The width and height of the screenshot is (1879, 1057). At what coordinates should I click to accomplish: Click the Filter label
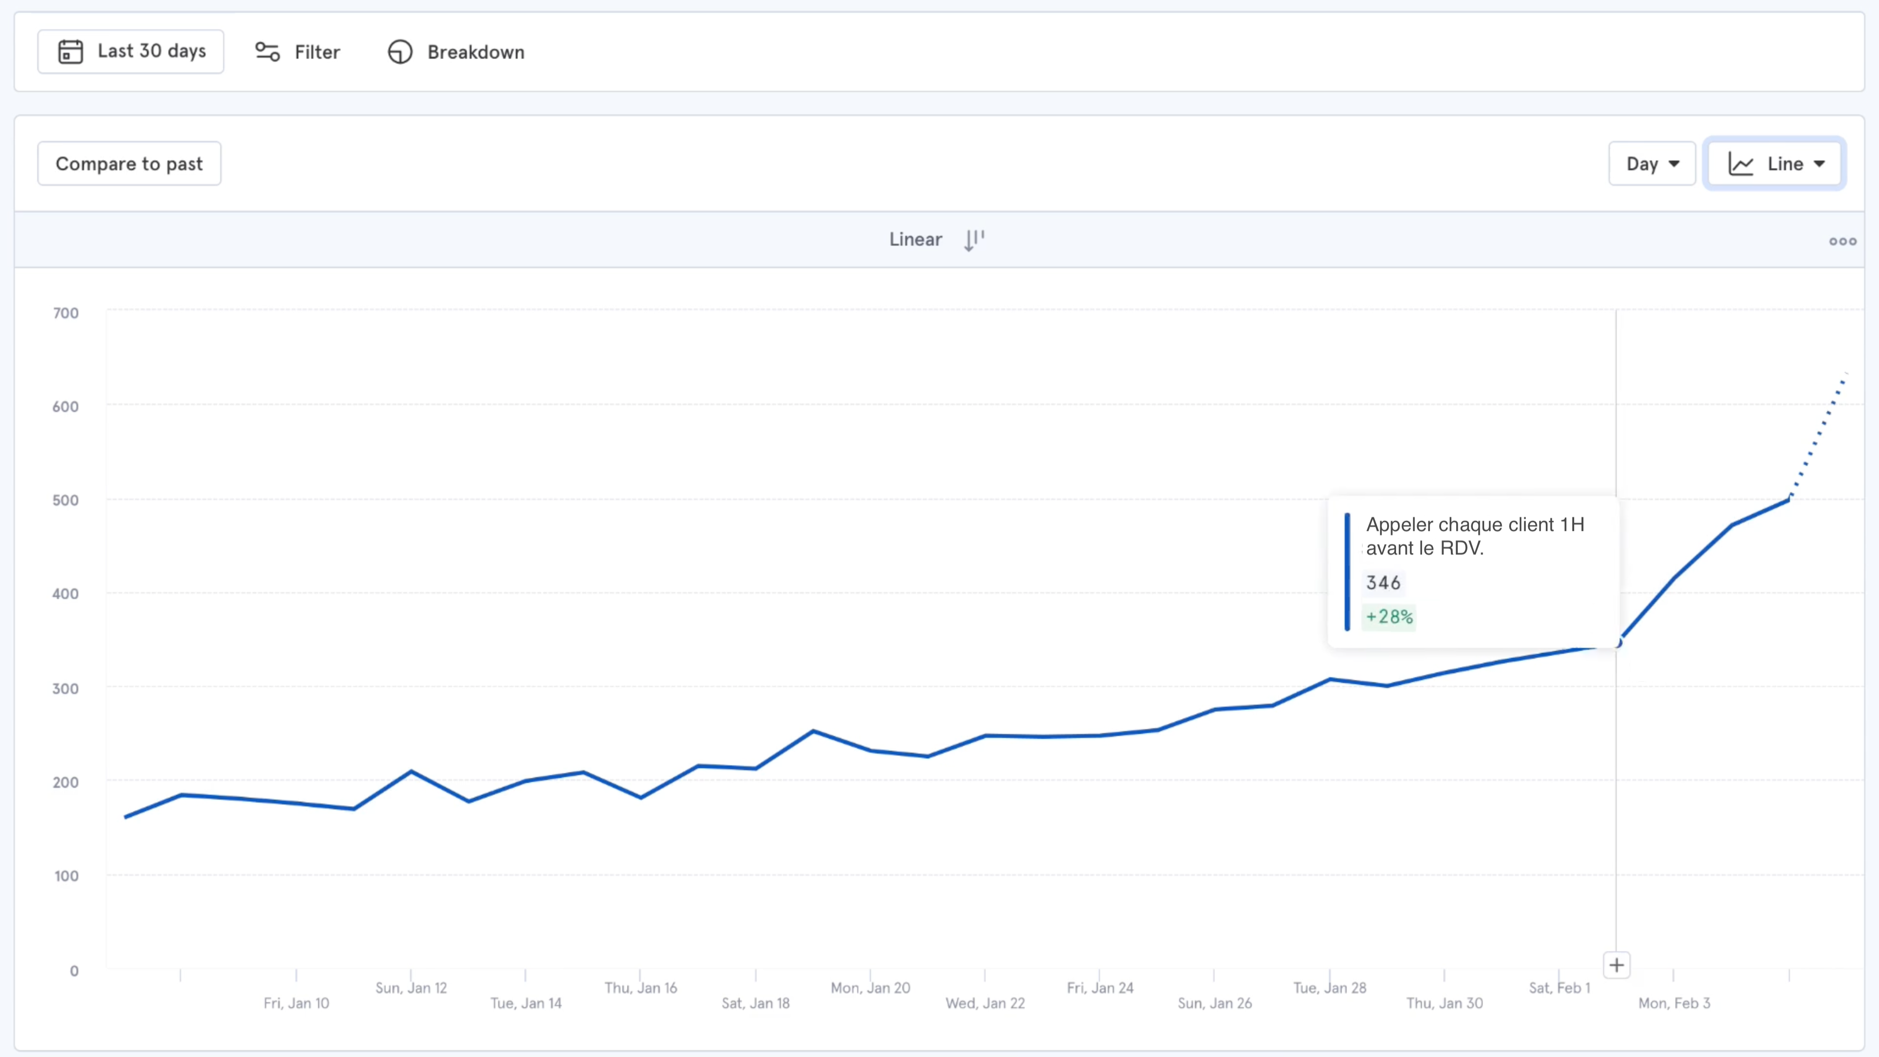[317, 52]
